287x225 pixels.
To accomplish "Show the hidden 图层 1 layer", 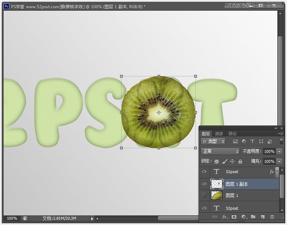I will [x=204, y=195].
